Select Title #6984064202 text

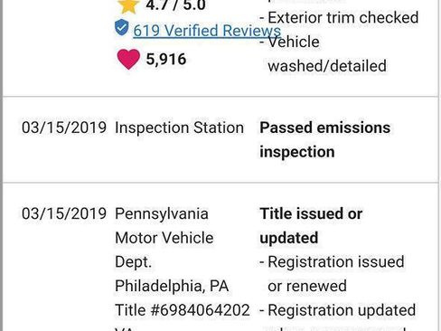[183, 310]
